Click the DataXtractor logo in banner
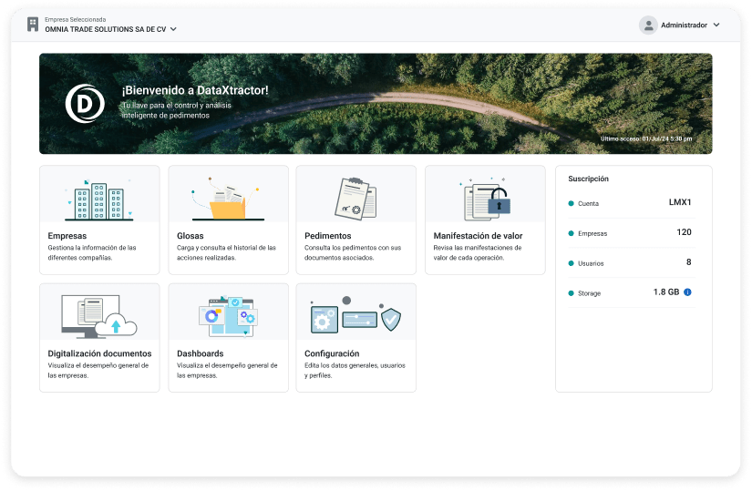The image size is (752, 491). (85, 104)
